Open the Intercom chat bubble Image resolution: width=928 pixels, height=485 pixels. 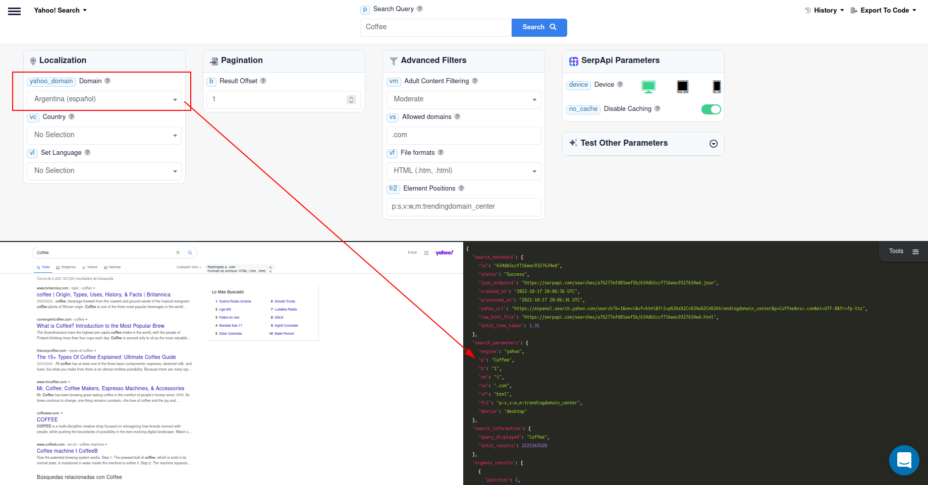tap(904, 460)
